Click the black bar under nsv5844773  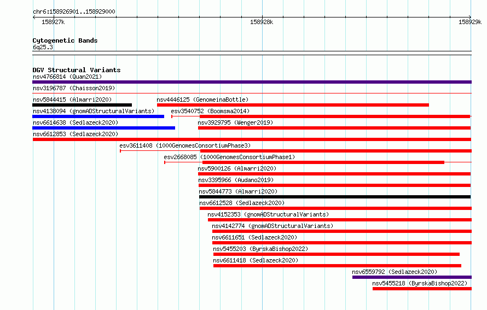(x=335, y=197)
